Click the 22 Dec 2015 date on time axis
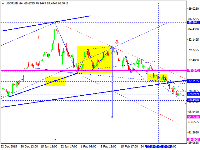This screenshot has height=150, width=200. pos(11,146)
